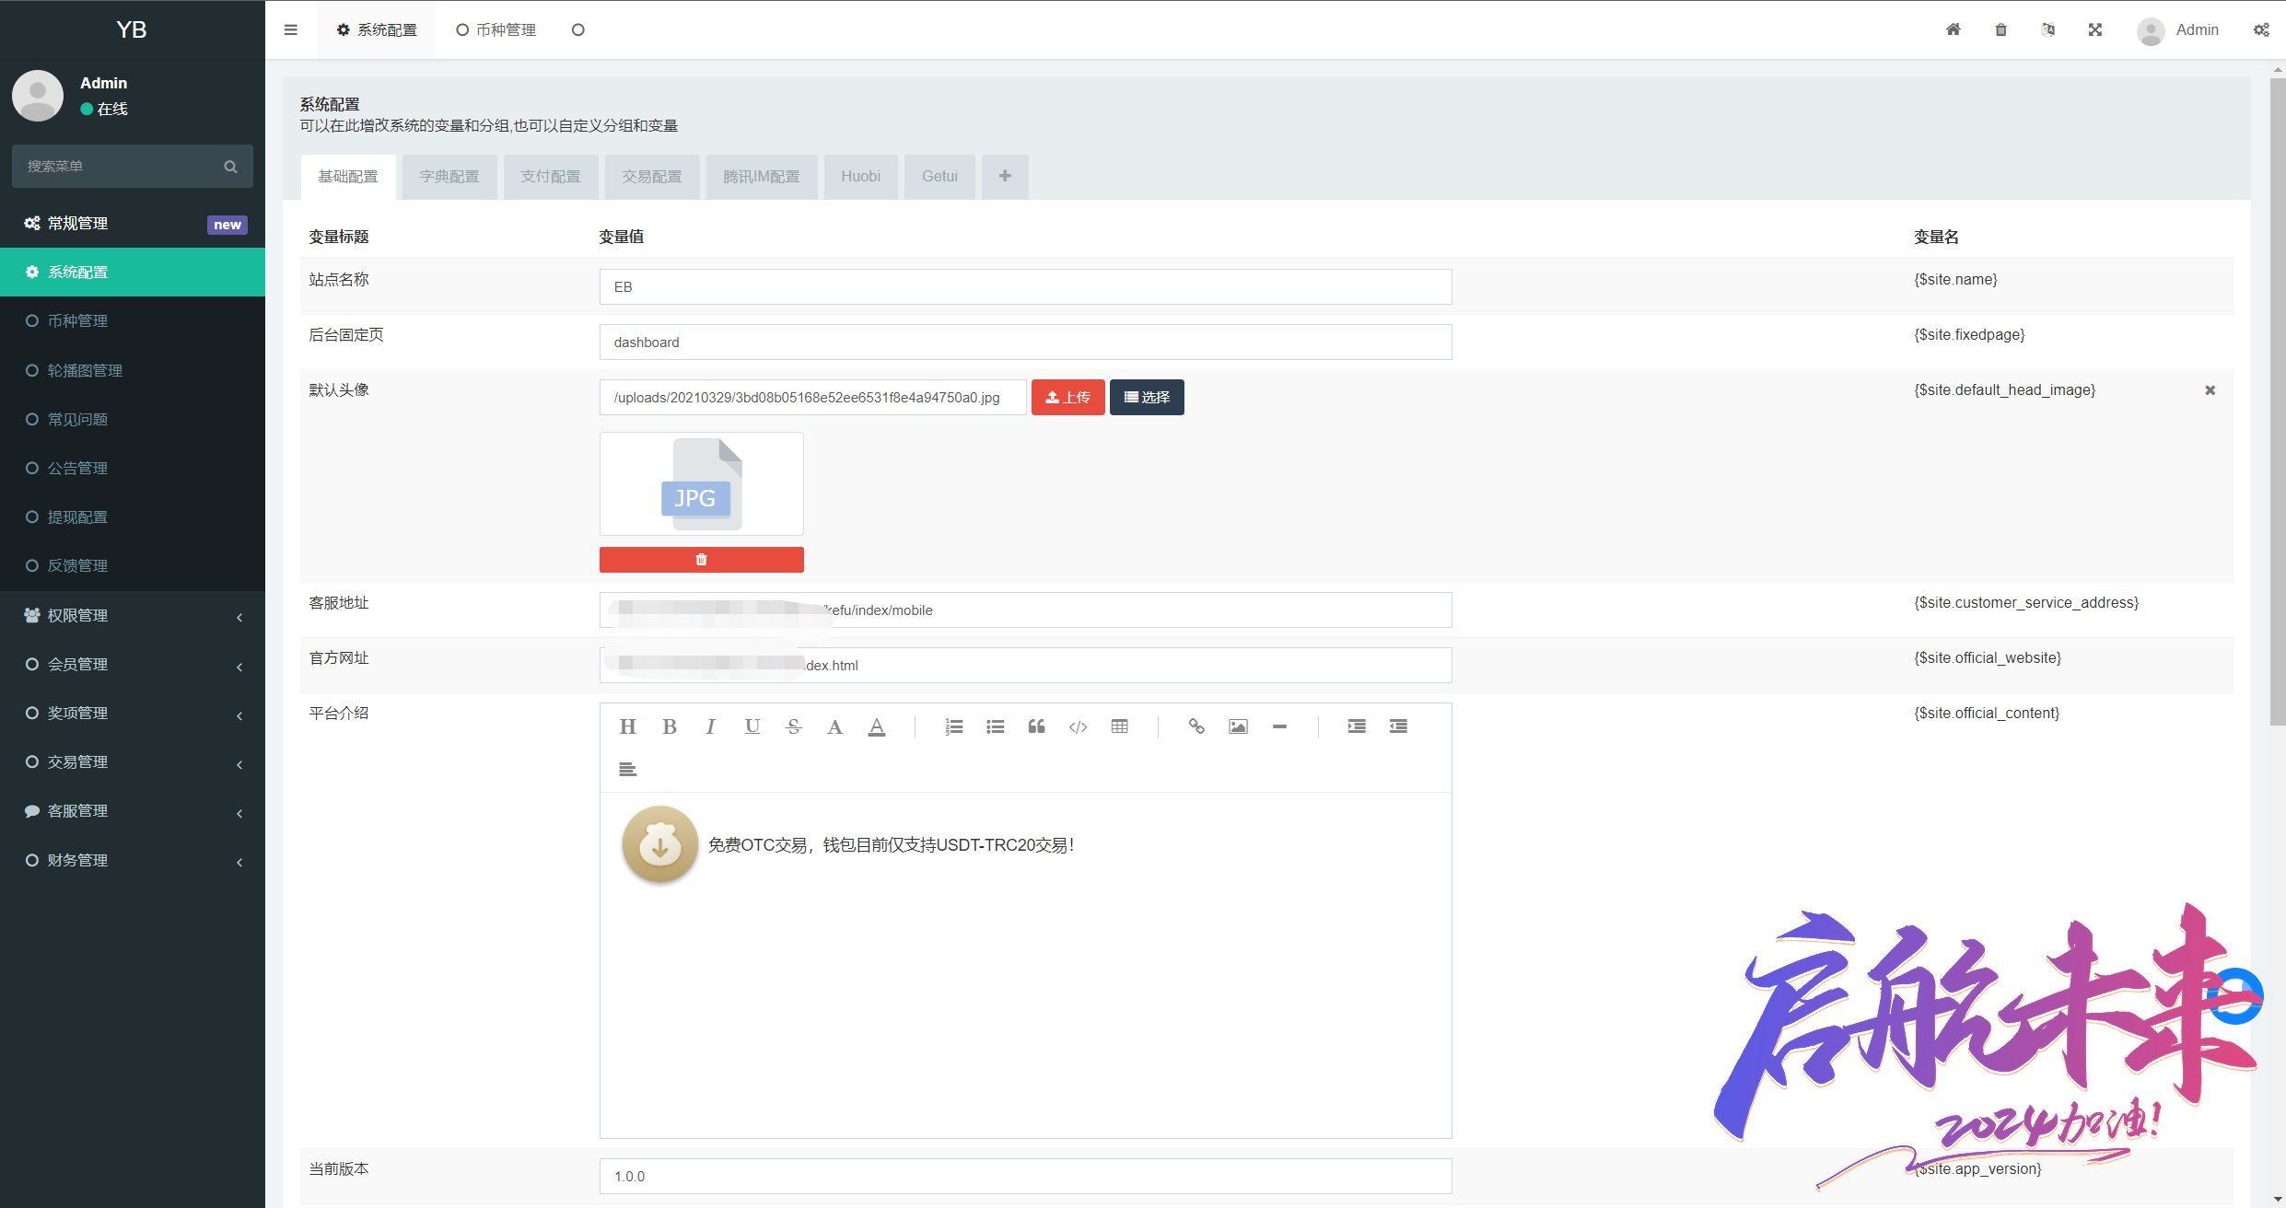2286x1208 pixels.
Task: Focus the 当前版本 1.0.0 input
Action: coord(1026,1177)
